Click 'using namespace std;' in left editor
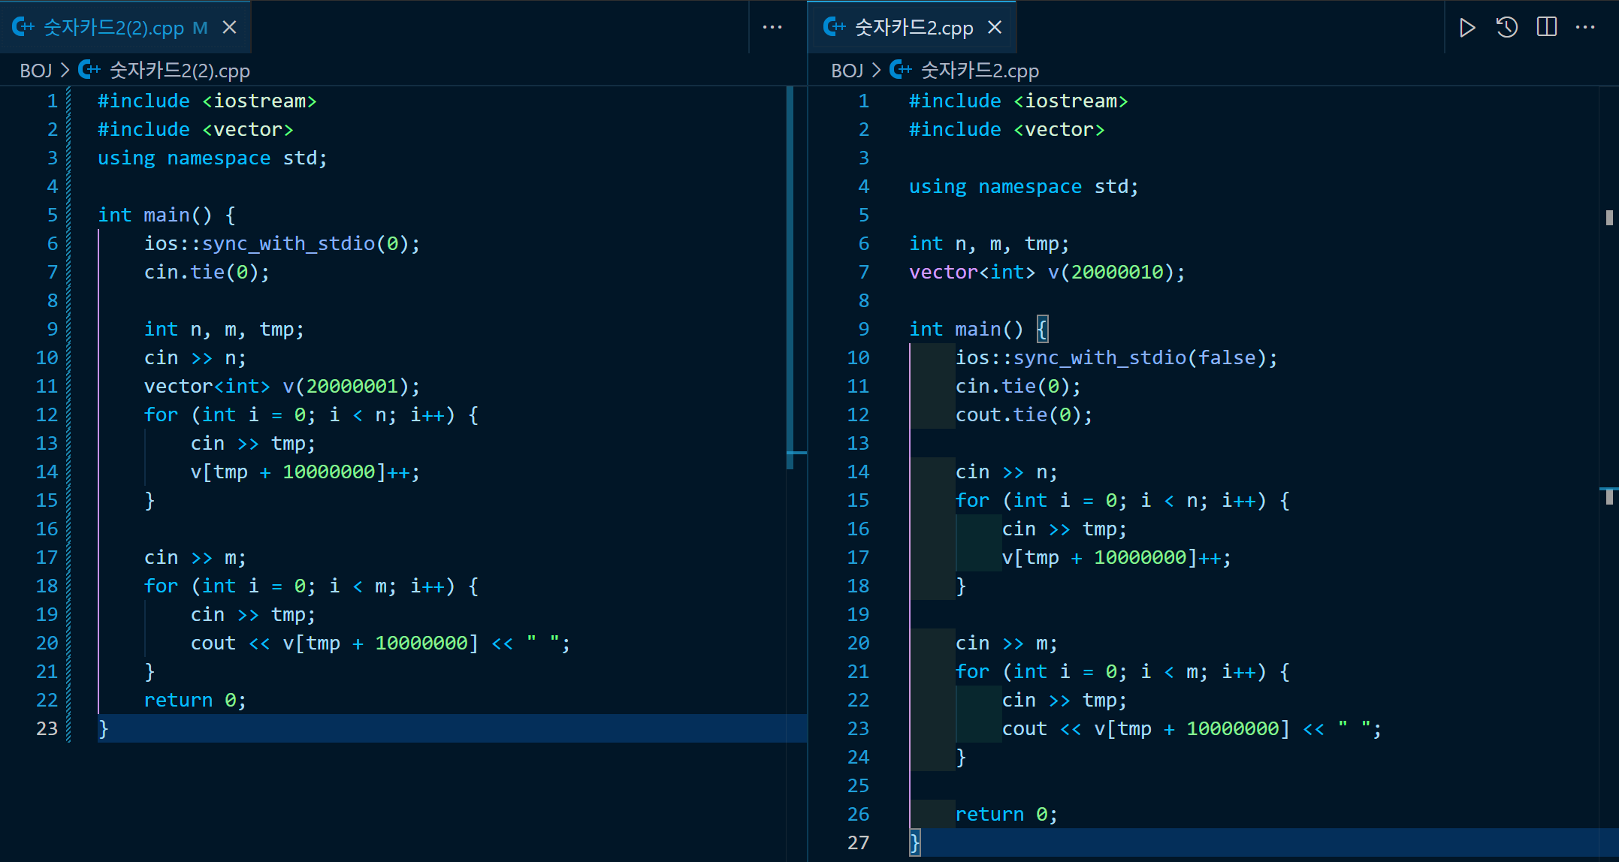This screenshot has height=862, width=1619. pos(213,158)
